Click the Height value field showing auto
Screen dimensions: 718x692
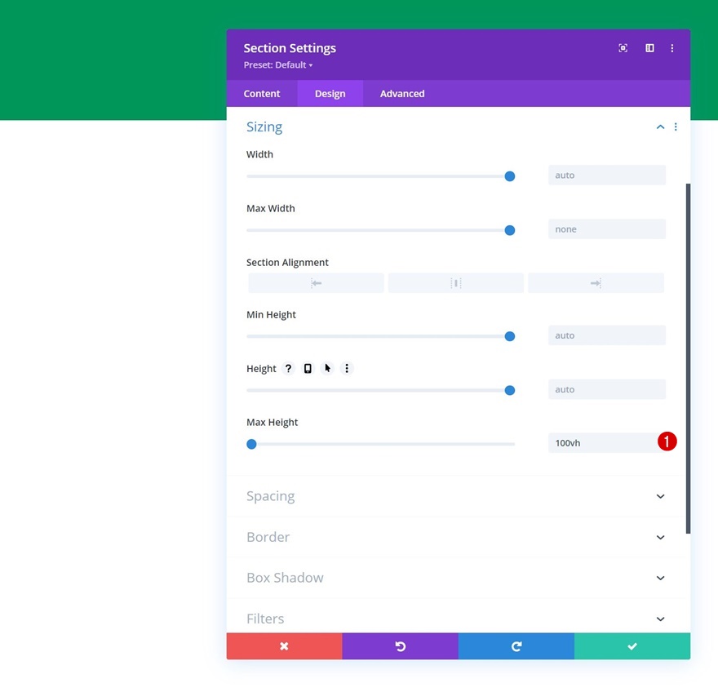[607, 389]
